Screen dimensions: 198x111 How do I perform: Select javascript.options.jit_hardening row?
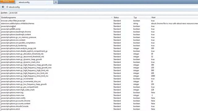click(x=99, y=46)
